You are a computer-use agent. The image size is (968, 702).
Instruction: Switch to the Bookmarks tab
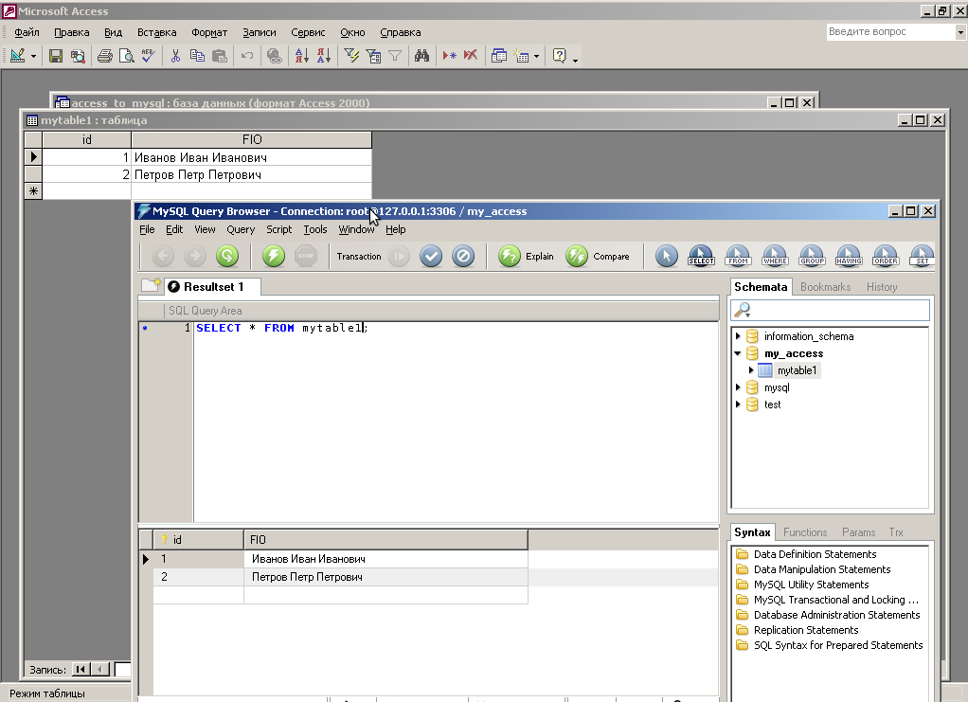[x=825, y=287]
